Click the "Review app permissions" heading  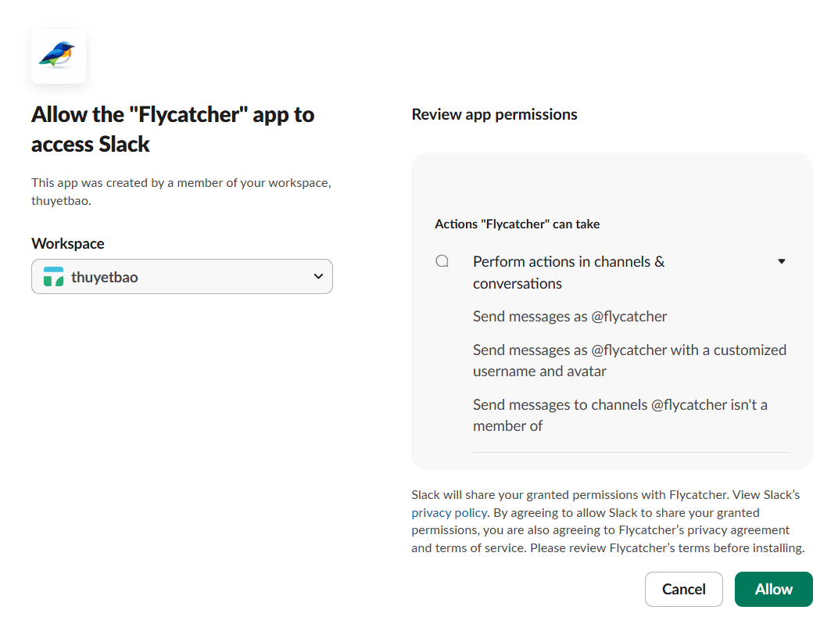tap(494, 114)
